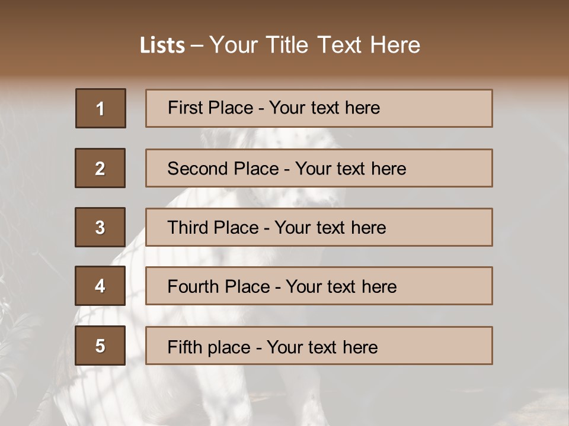Viewport: 569px width, 426px height.
Task: Click the bold word 'Lists' in title
Action: point(162,45)
